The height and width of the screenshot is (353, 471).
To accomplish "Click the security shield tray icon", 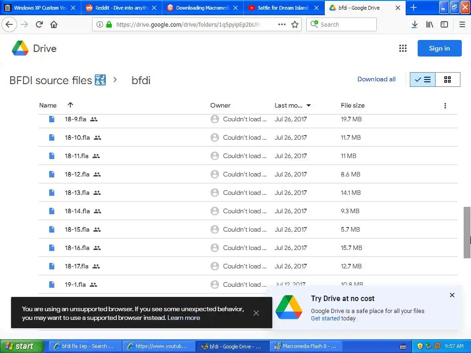I will pyautogui.click(x=420, y=346).
